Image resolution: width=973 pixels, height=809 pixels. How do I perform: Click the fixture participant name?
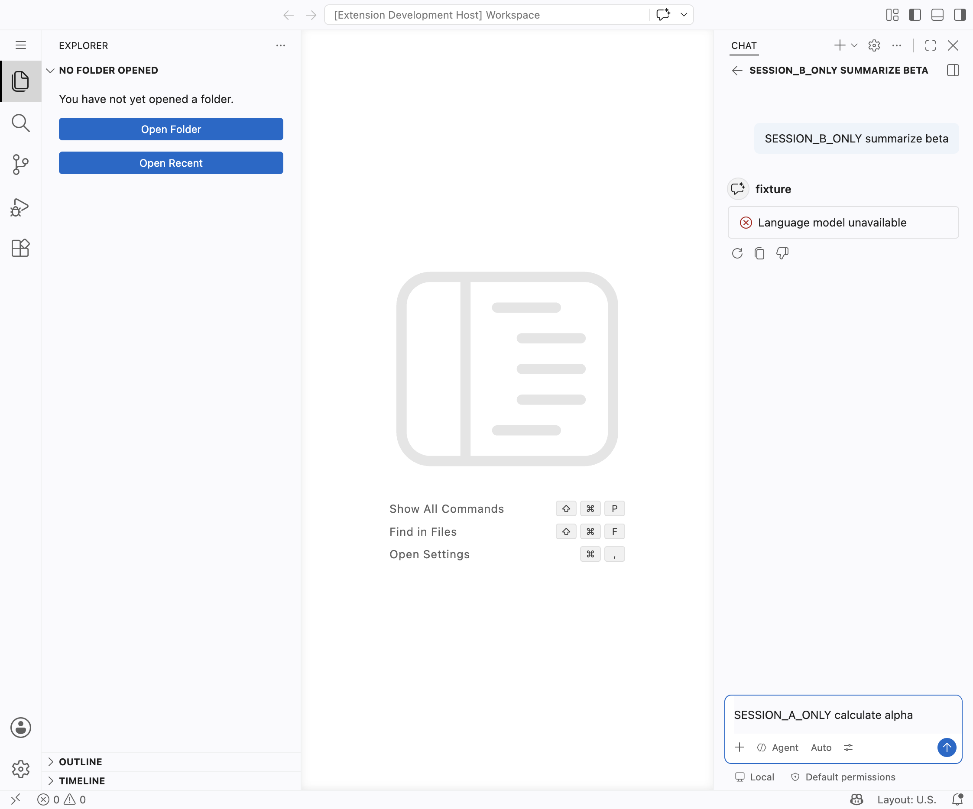773,189
